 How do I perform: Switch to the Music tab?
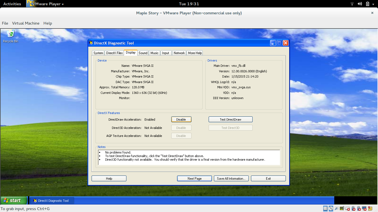point(154,53)
